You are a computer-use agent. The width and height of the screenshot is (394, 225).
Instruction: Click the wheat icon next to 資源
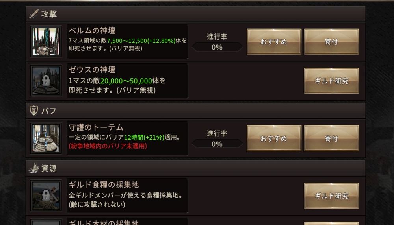(33, 168)
